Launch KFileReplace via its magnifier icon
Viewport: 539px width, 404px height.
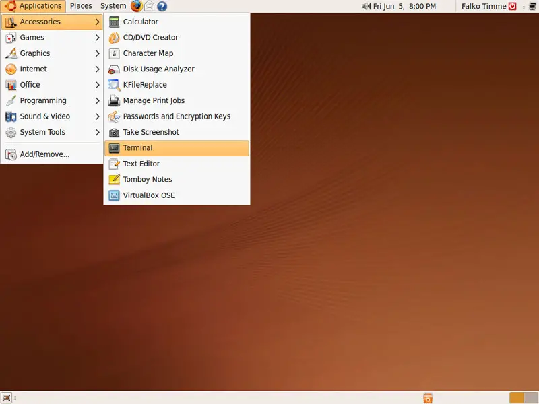coord(114,85)
